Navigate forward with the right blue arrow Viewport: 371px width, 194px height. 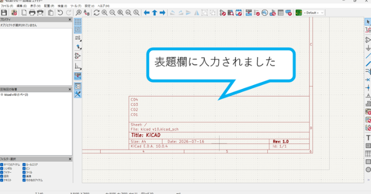(x=162, y=13)
